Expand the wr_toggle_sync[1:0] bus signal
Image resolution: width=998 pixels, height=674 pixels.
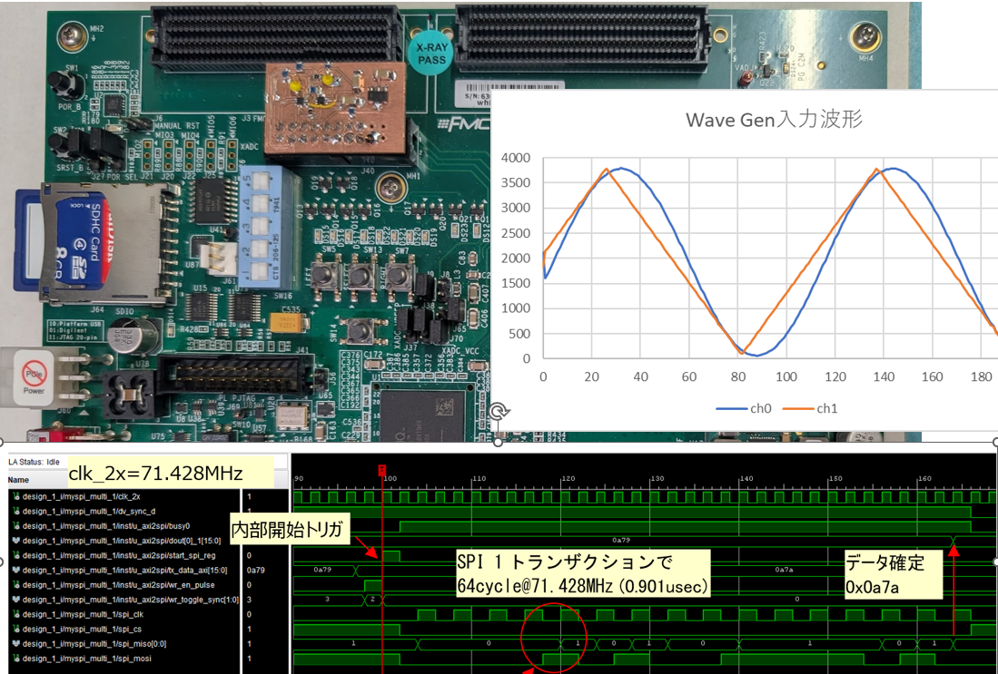pos(16,600)
